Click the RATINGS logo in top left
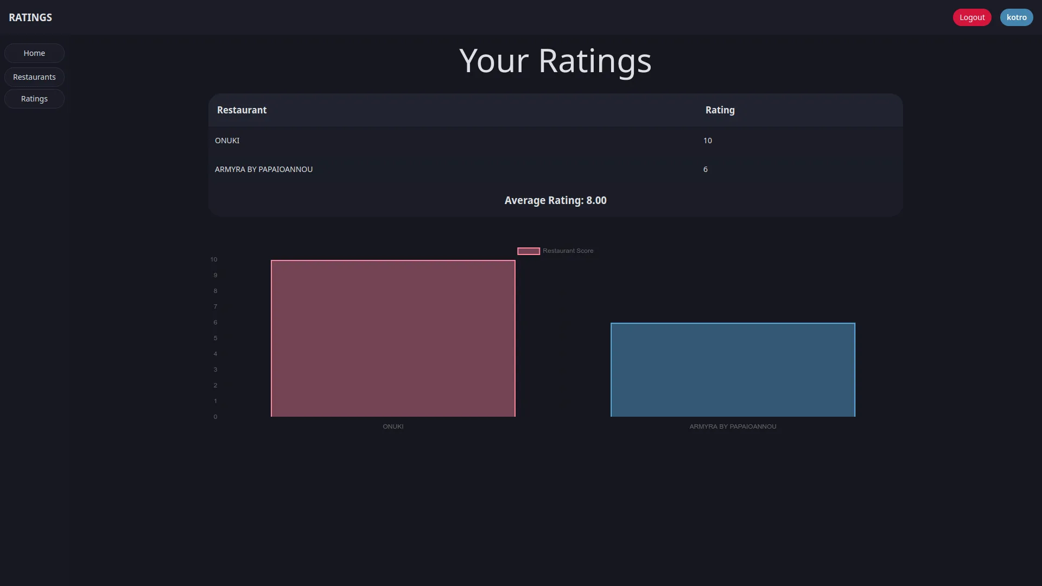The width and height of the screenshot is (1042, 586). [x=30, y=17]
